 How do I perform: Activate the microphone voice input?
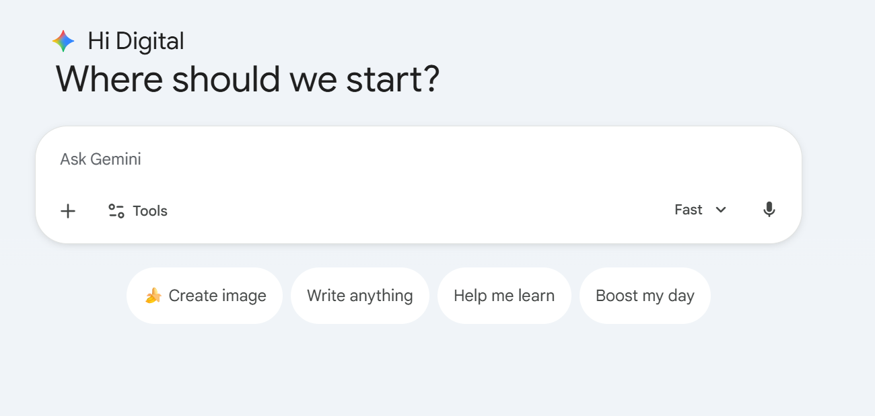(769, 210)
